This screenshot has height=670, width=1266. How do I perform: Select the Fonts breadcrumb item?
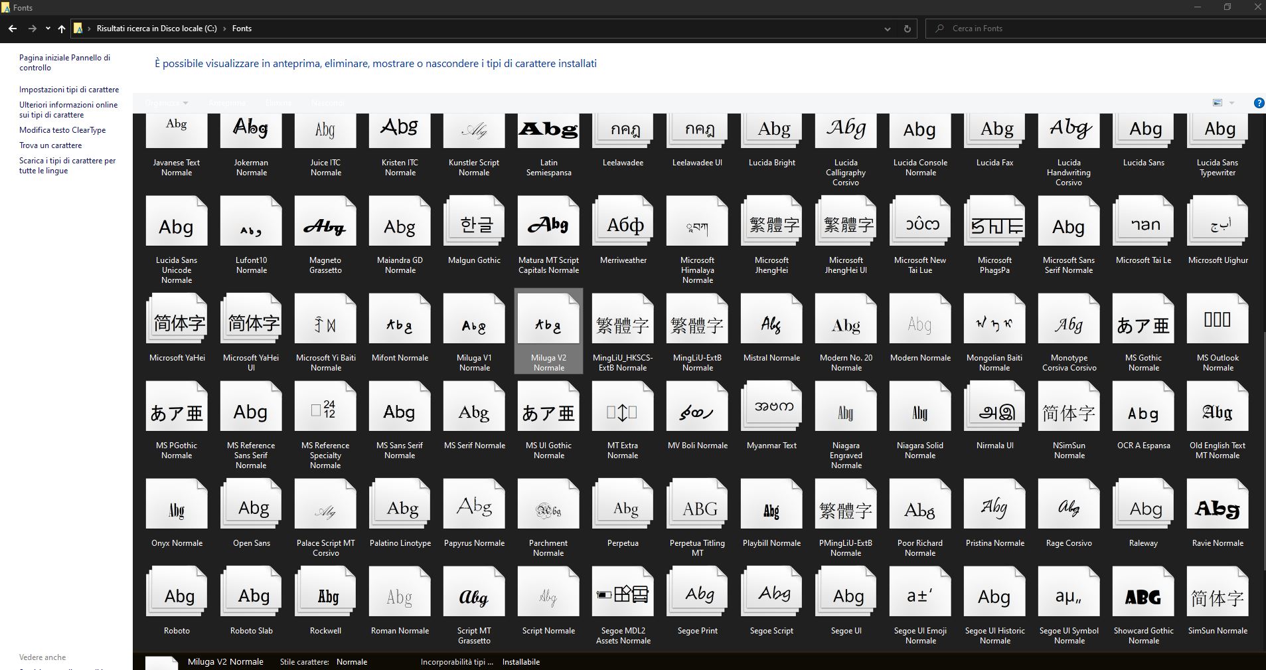[242, 28]
